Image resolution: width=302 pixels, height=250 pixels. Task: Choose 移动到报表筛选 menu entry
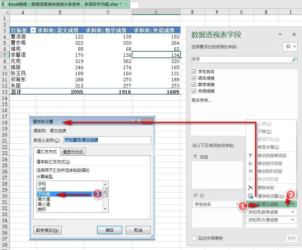pyautogui.click(x=272, y=156)
